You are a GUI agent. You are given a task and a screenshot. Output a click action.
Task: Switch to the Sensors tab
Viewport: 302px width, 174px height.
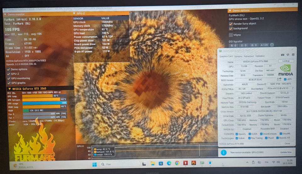[x=238, y=56]
